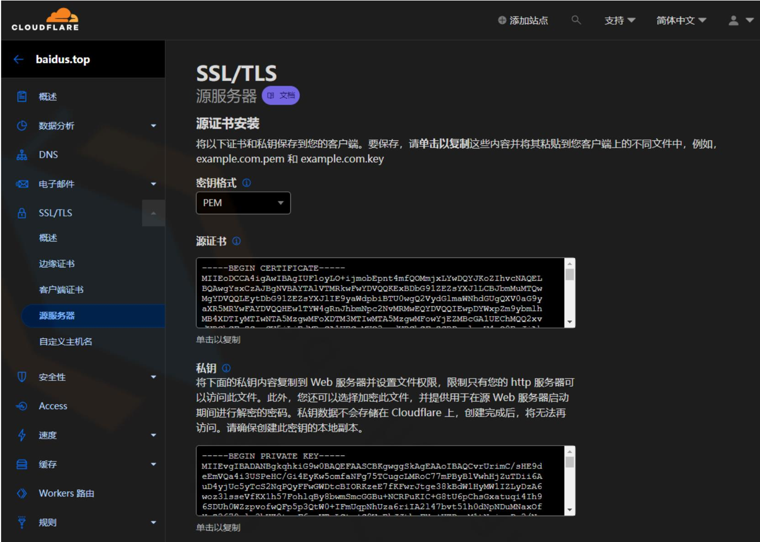The height and width of the screenshot is (542, 760).
Task: Click the 规则 filter icon
Action: pyautogui.click(x=22, y=522)
